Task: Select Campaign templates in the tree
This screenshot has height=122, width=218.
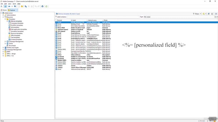Action: [x=17, y=23]
